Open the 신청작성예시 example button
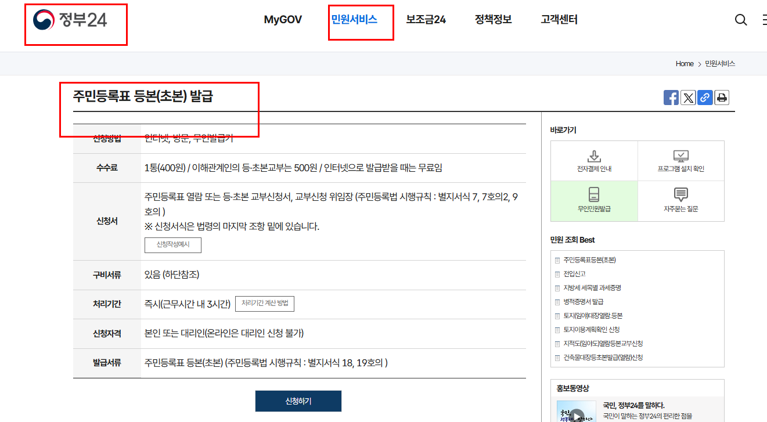Image resolution: width=767 pixels, height=422 pixels. [x=172, y=245]
